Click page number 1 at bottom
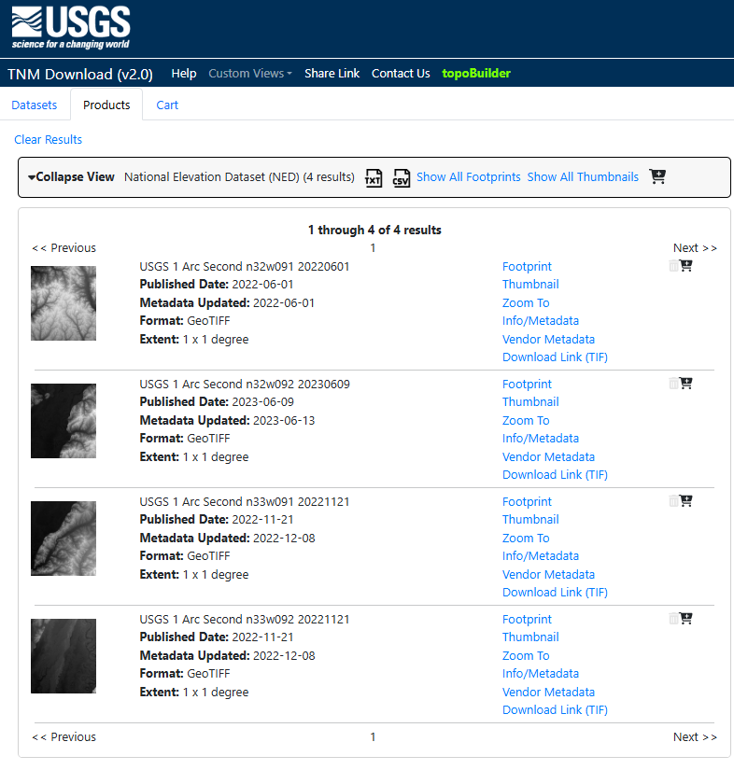This screenshot has height=770, width=734. pyautogui.click(x=373, y=737)
